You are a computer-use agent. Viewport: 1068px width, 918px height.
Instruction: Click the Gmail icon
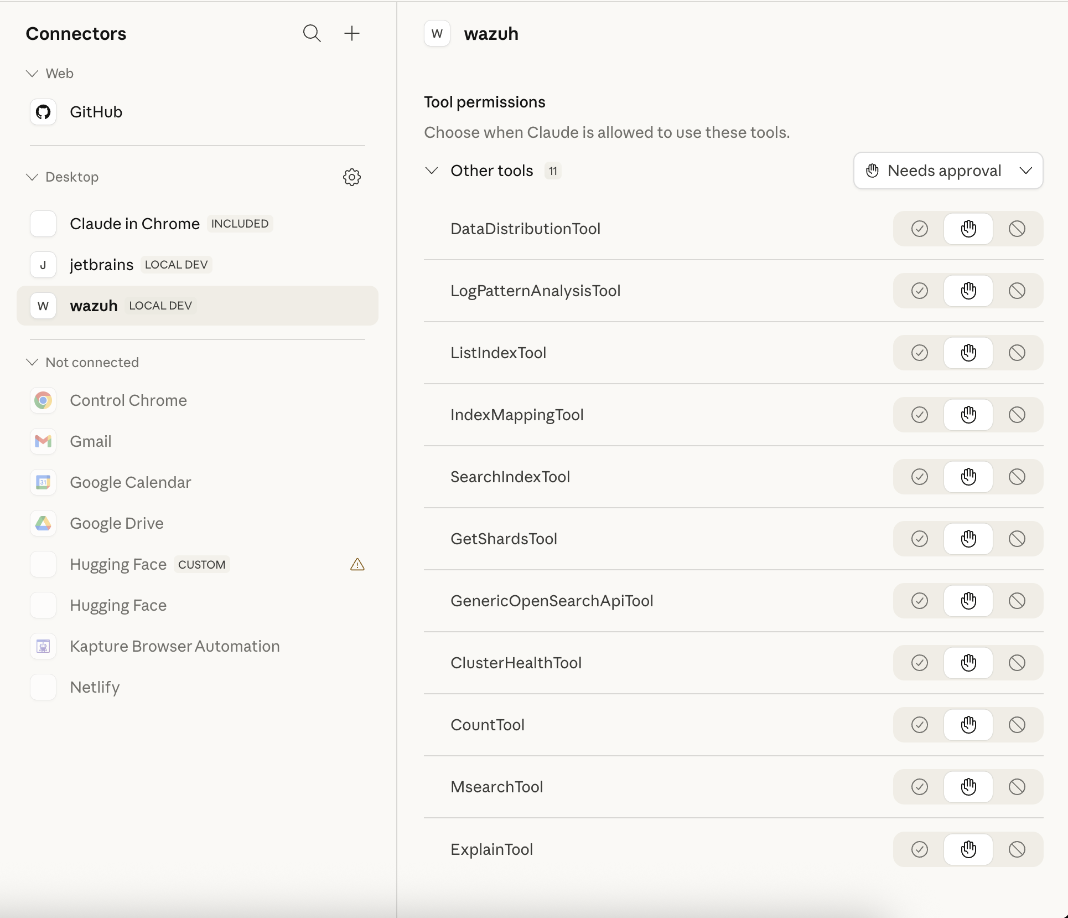click(x=43, y=441)
